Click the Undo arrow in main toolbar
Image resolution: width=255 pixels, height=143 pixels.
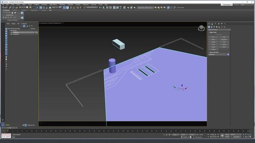click(3, 8)
